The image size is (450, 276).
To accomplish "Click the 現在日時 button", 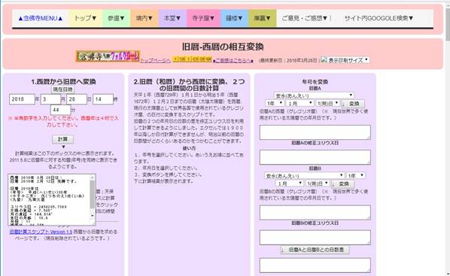I will (63, 89).
